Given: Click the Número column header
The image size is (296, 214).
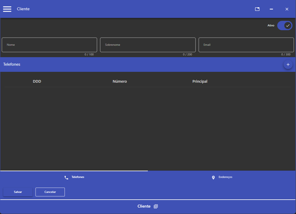Looking at the screenshot, I should pos(120,81).
